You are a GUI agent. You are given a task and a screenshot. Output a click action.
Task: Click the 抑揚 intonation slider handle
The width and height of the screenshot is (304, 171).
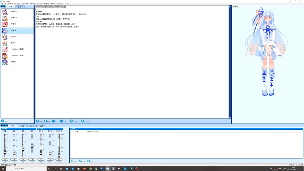click(x=32, y=145)
